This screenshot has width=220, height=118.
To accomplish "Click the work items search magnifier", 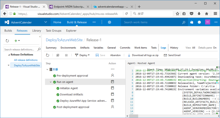I will pos(183,22).
